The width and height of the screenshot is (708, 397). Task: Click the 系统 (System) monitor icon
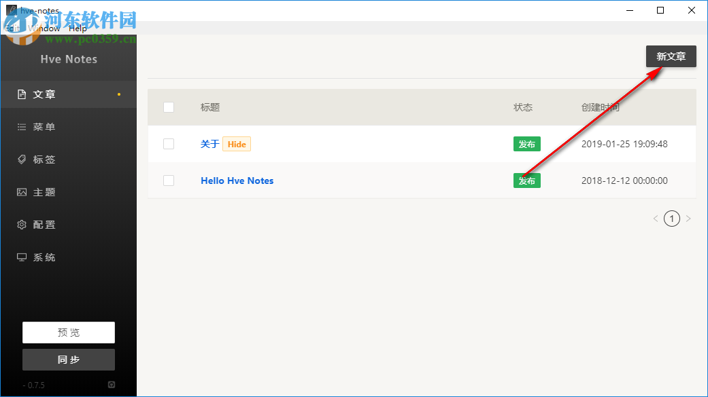[x=22, y=257]
